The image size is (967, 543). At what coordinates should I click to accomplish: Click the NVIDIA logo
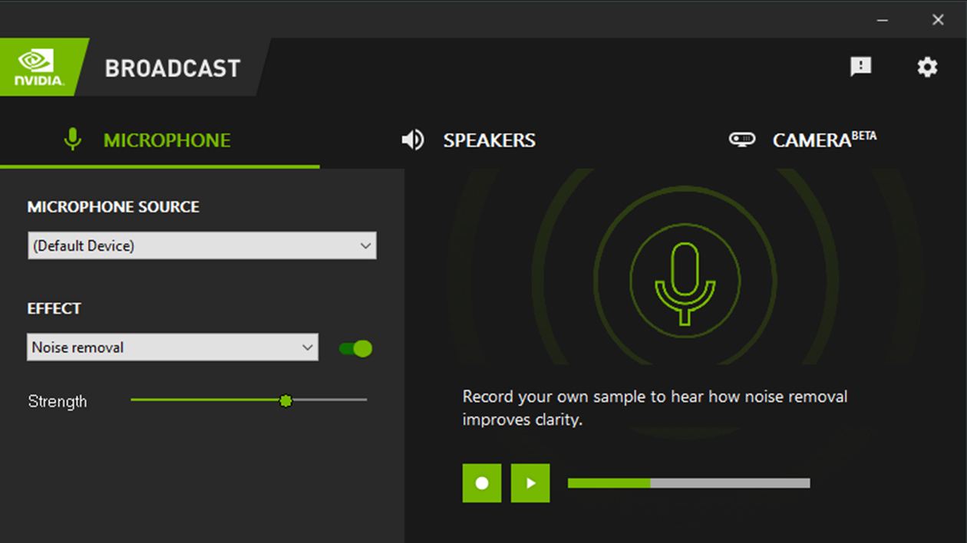pos(40,67)
